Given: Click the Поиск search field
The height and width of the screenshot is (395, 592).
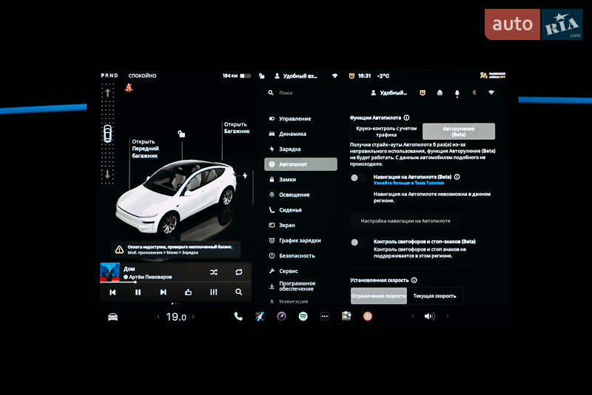Looking at the screenshot, I should point(313,92).
